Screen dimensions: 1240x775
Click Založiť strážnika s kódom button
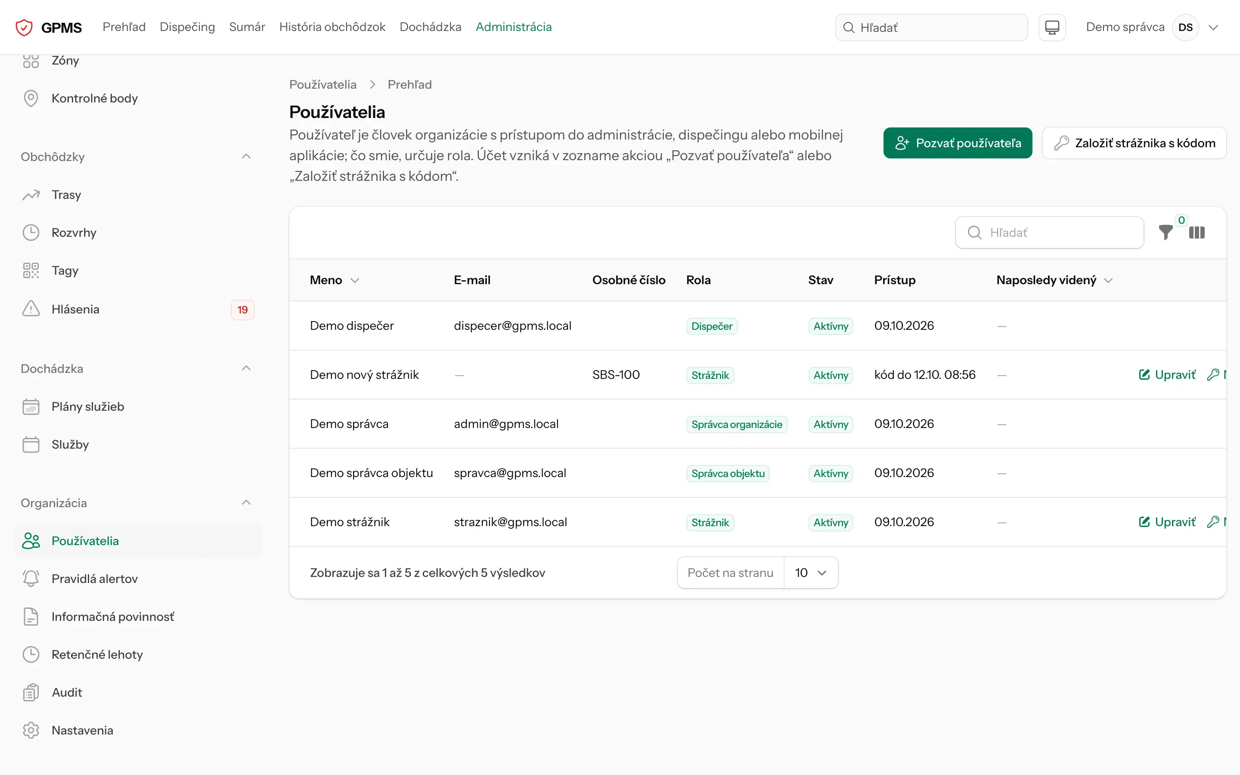coord(1135,143)
